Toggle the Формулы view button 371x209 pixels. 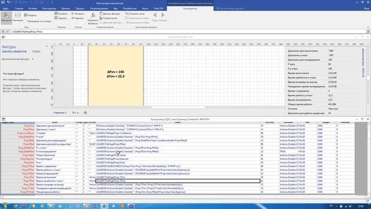click(6, 17)
